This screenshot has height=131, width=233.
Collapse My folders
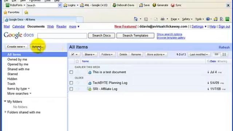click(x=5, y=102)
